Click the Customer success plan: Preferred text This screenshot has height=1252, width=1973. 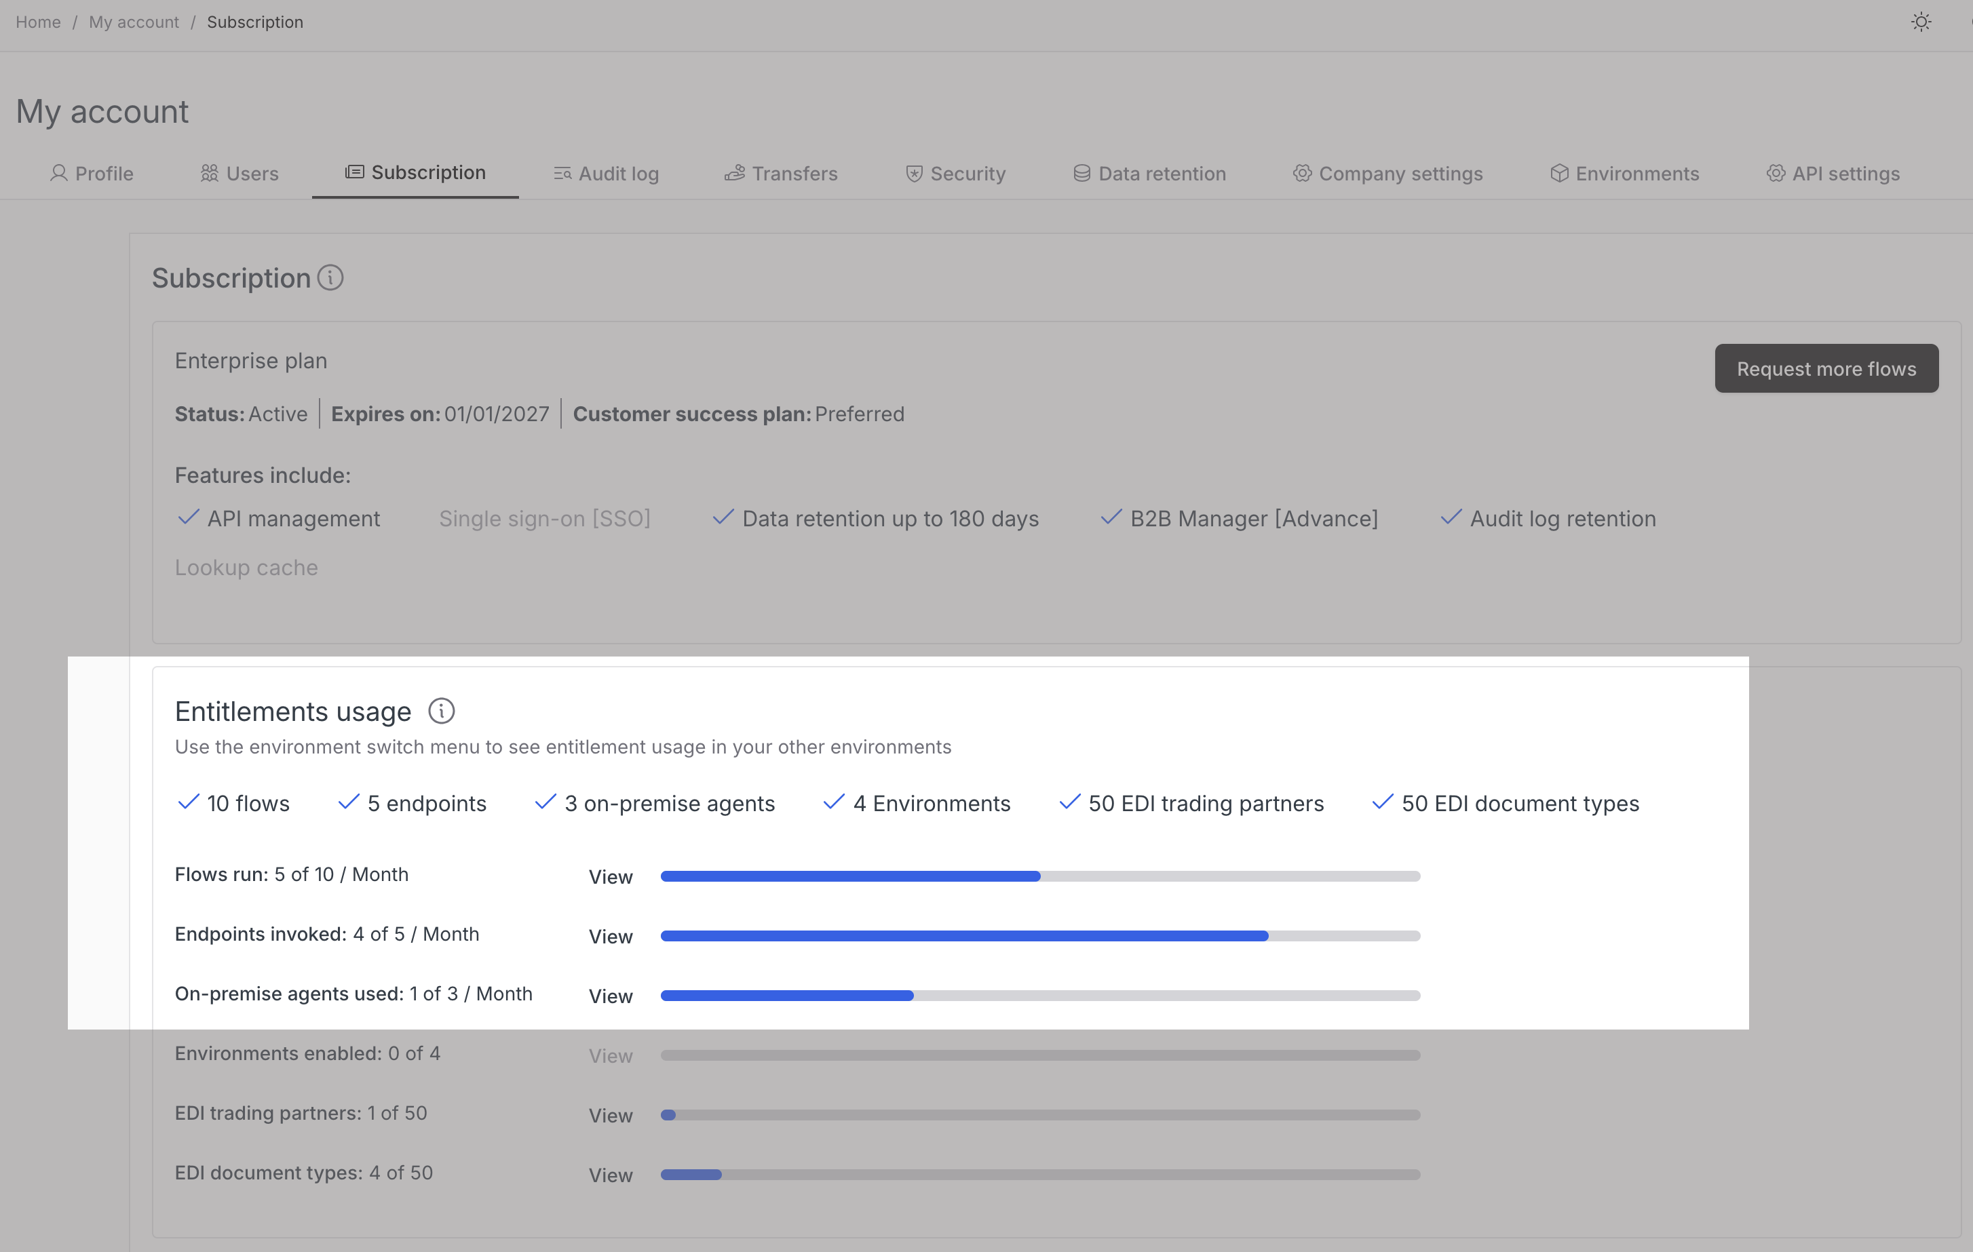coord(738,414)
